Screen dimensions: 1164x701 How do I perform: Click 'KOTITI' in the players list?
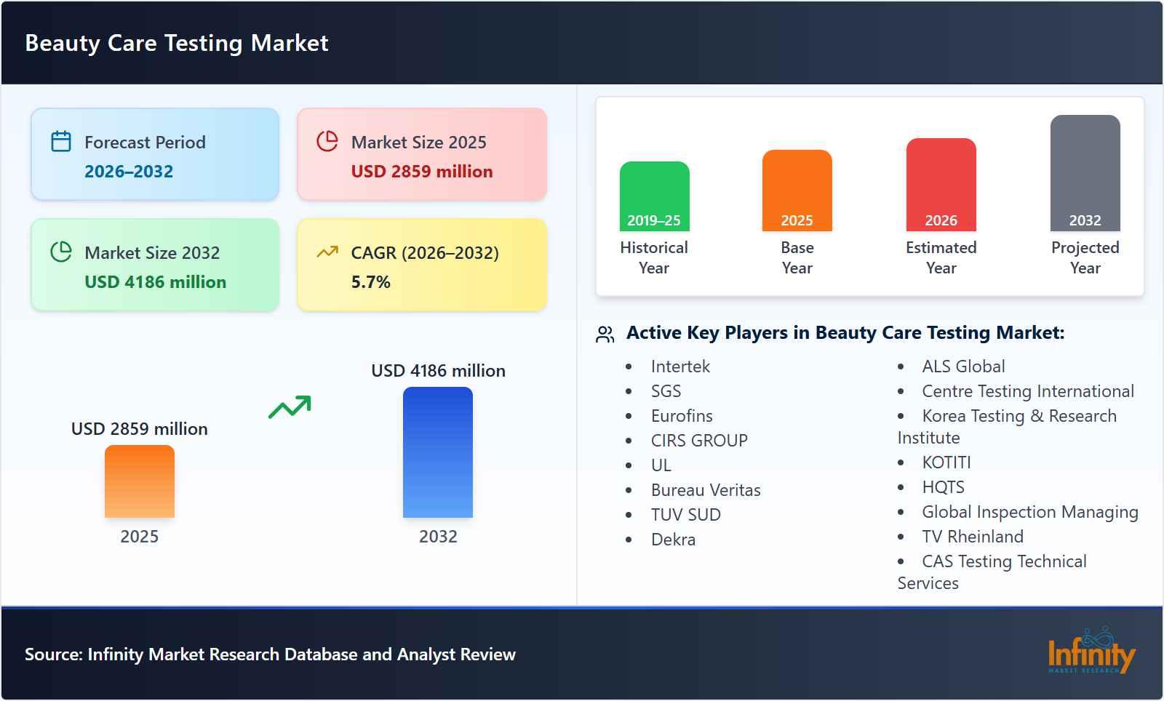tap(946, 462)
